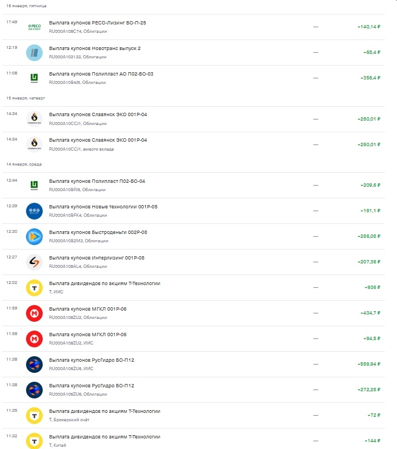Select the 14 января, среда date header

[24, 164]
